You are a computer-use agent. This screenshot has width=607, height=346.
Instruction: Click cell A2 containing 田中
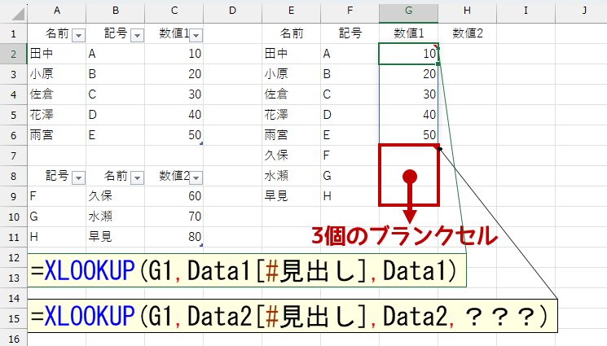click(x=57, y=54)
